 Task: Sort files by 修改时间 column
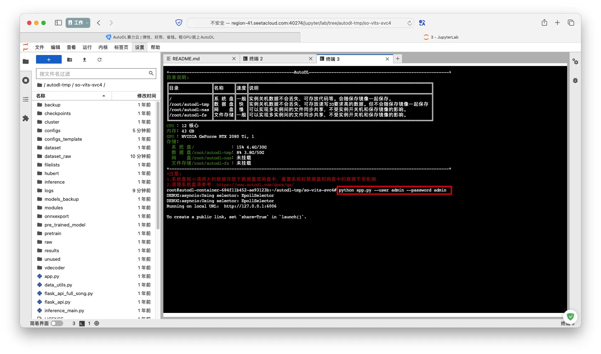146,96
